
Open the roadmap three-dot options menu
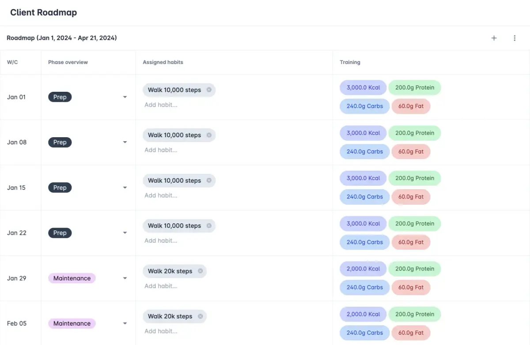(515, 38)
